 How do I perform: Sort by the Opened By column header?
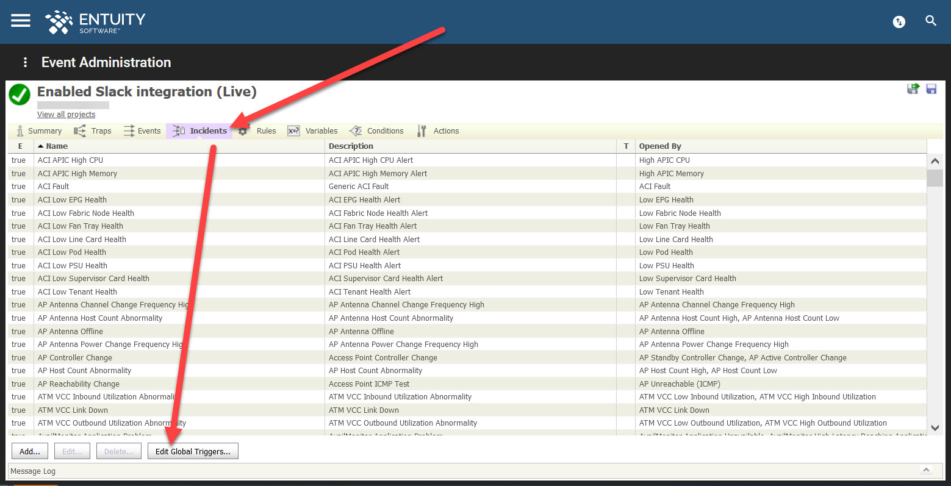coord(781,146)
